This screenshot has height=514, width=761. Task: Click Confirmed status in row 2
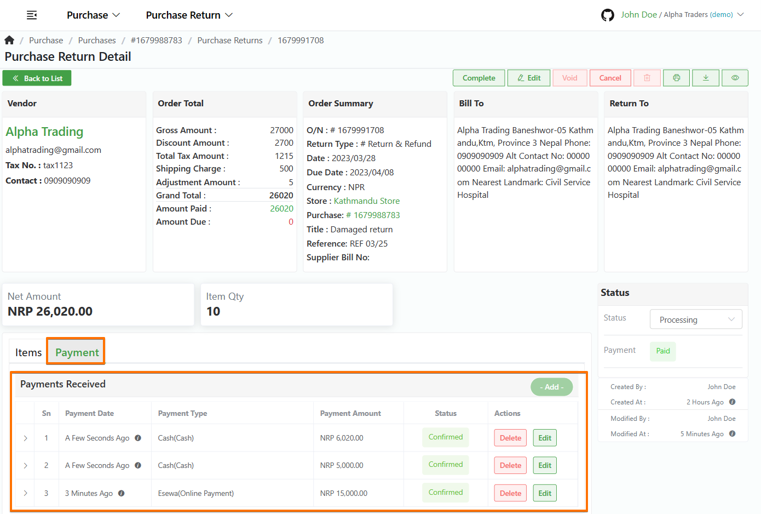tap(446, 465)
